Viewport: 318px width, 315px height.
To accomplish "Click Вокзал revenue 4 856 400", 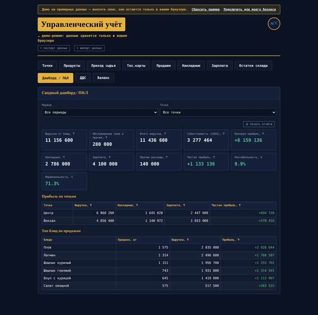I will 105,221.
